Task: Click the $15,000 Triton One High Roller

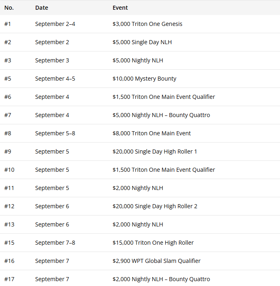Action: 153,243
